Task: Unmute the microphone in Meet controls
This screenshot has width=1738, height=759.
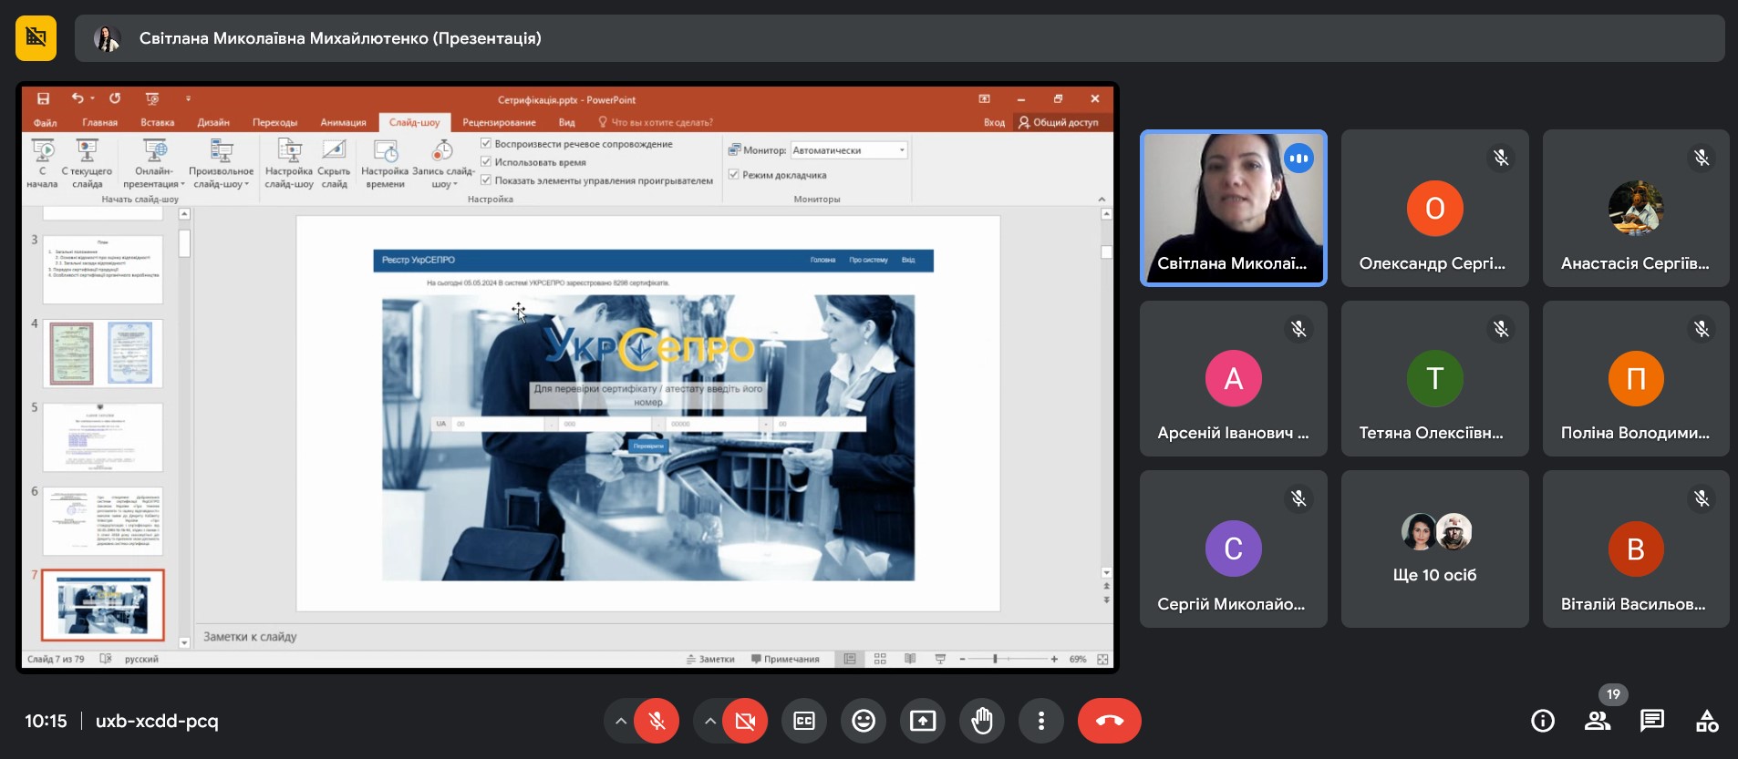Action: pyautogui.click(x=657, y=721)
